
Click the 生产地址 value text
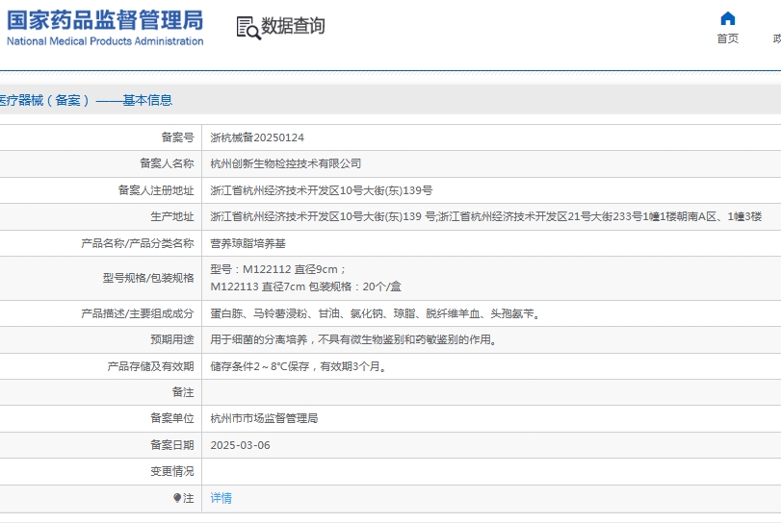pyautogui.click(x=485, y=216)
